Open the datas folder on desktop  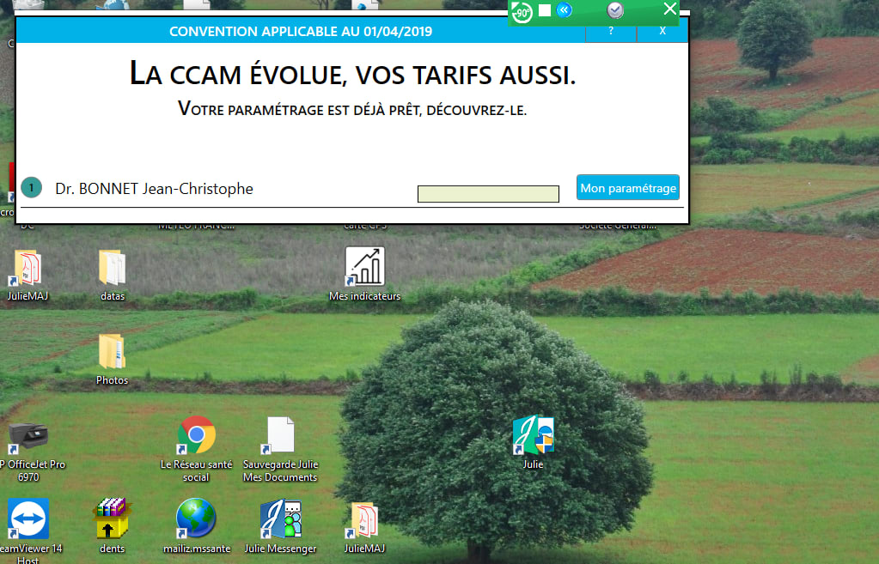point(113,269)
